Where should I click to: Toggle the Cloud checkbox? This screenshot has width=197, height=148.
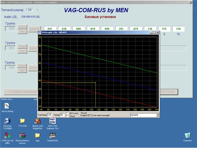(x=67, y=116)
